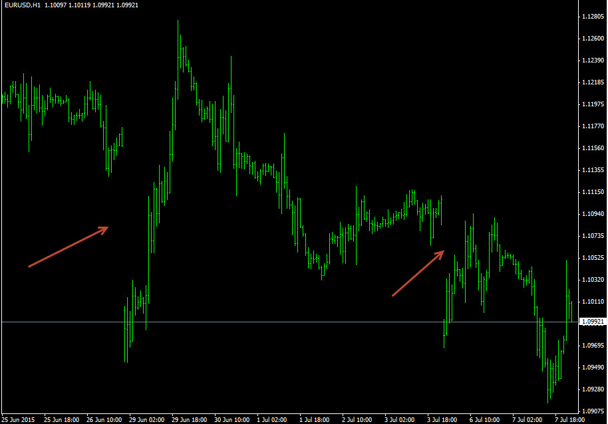Click the 26 Jun 10:00 time label
This screenshot has width=608, height=424.
(x=105, y=419)
